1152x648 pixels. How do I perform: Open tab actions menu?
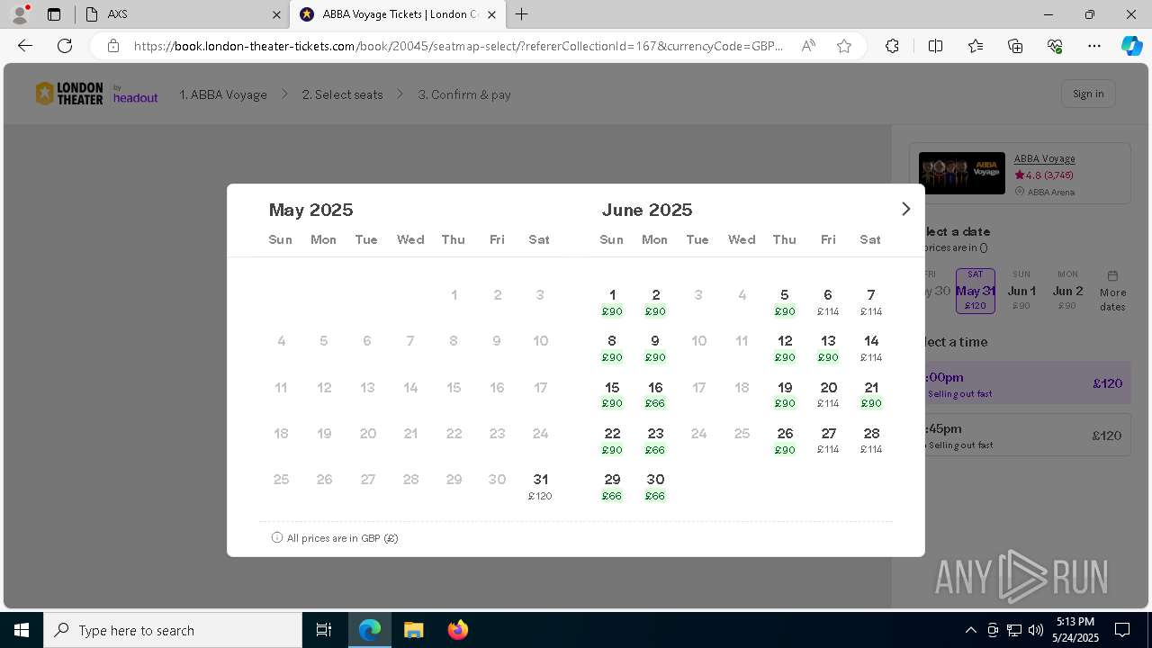54,14
